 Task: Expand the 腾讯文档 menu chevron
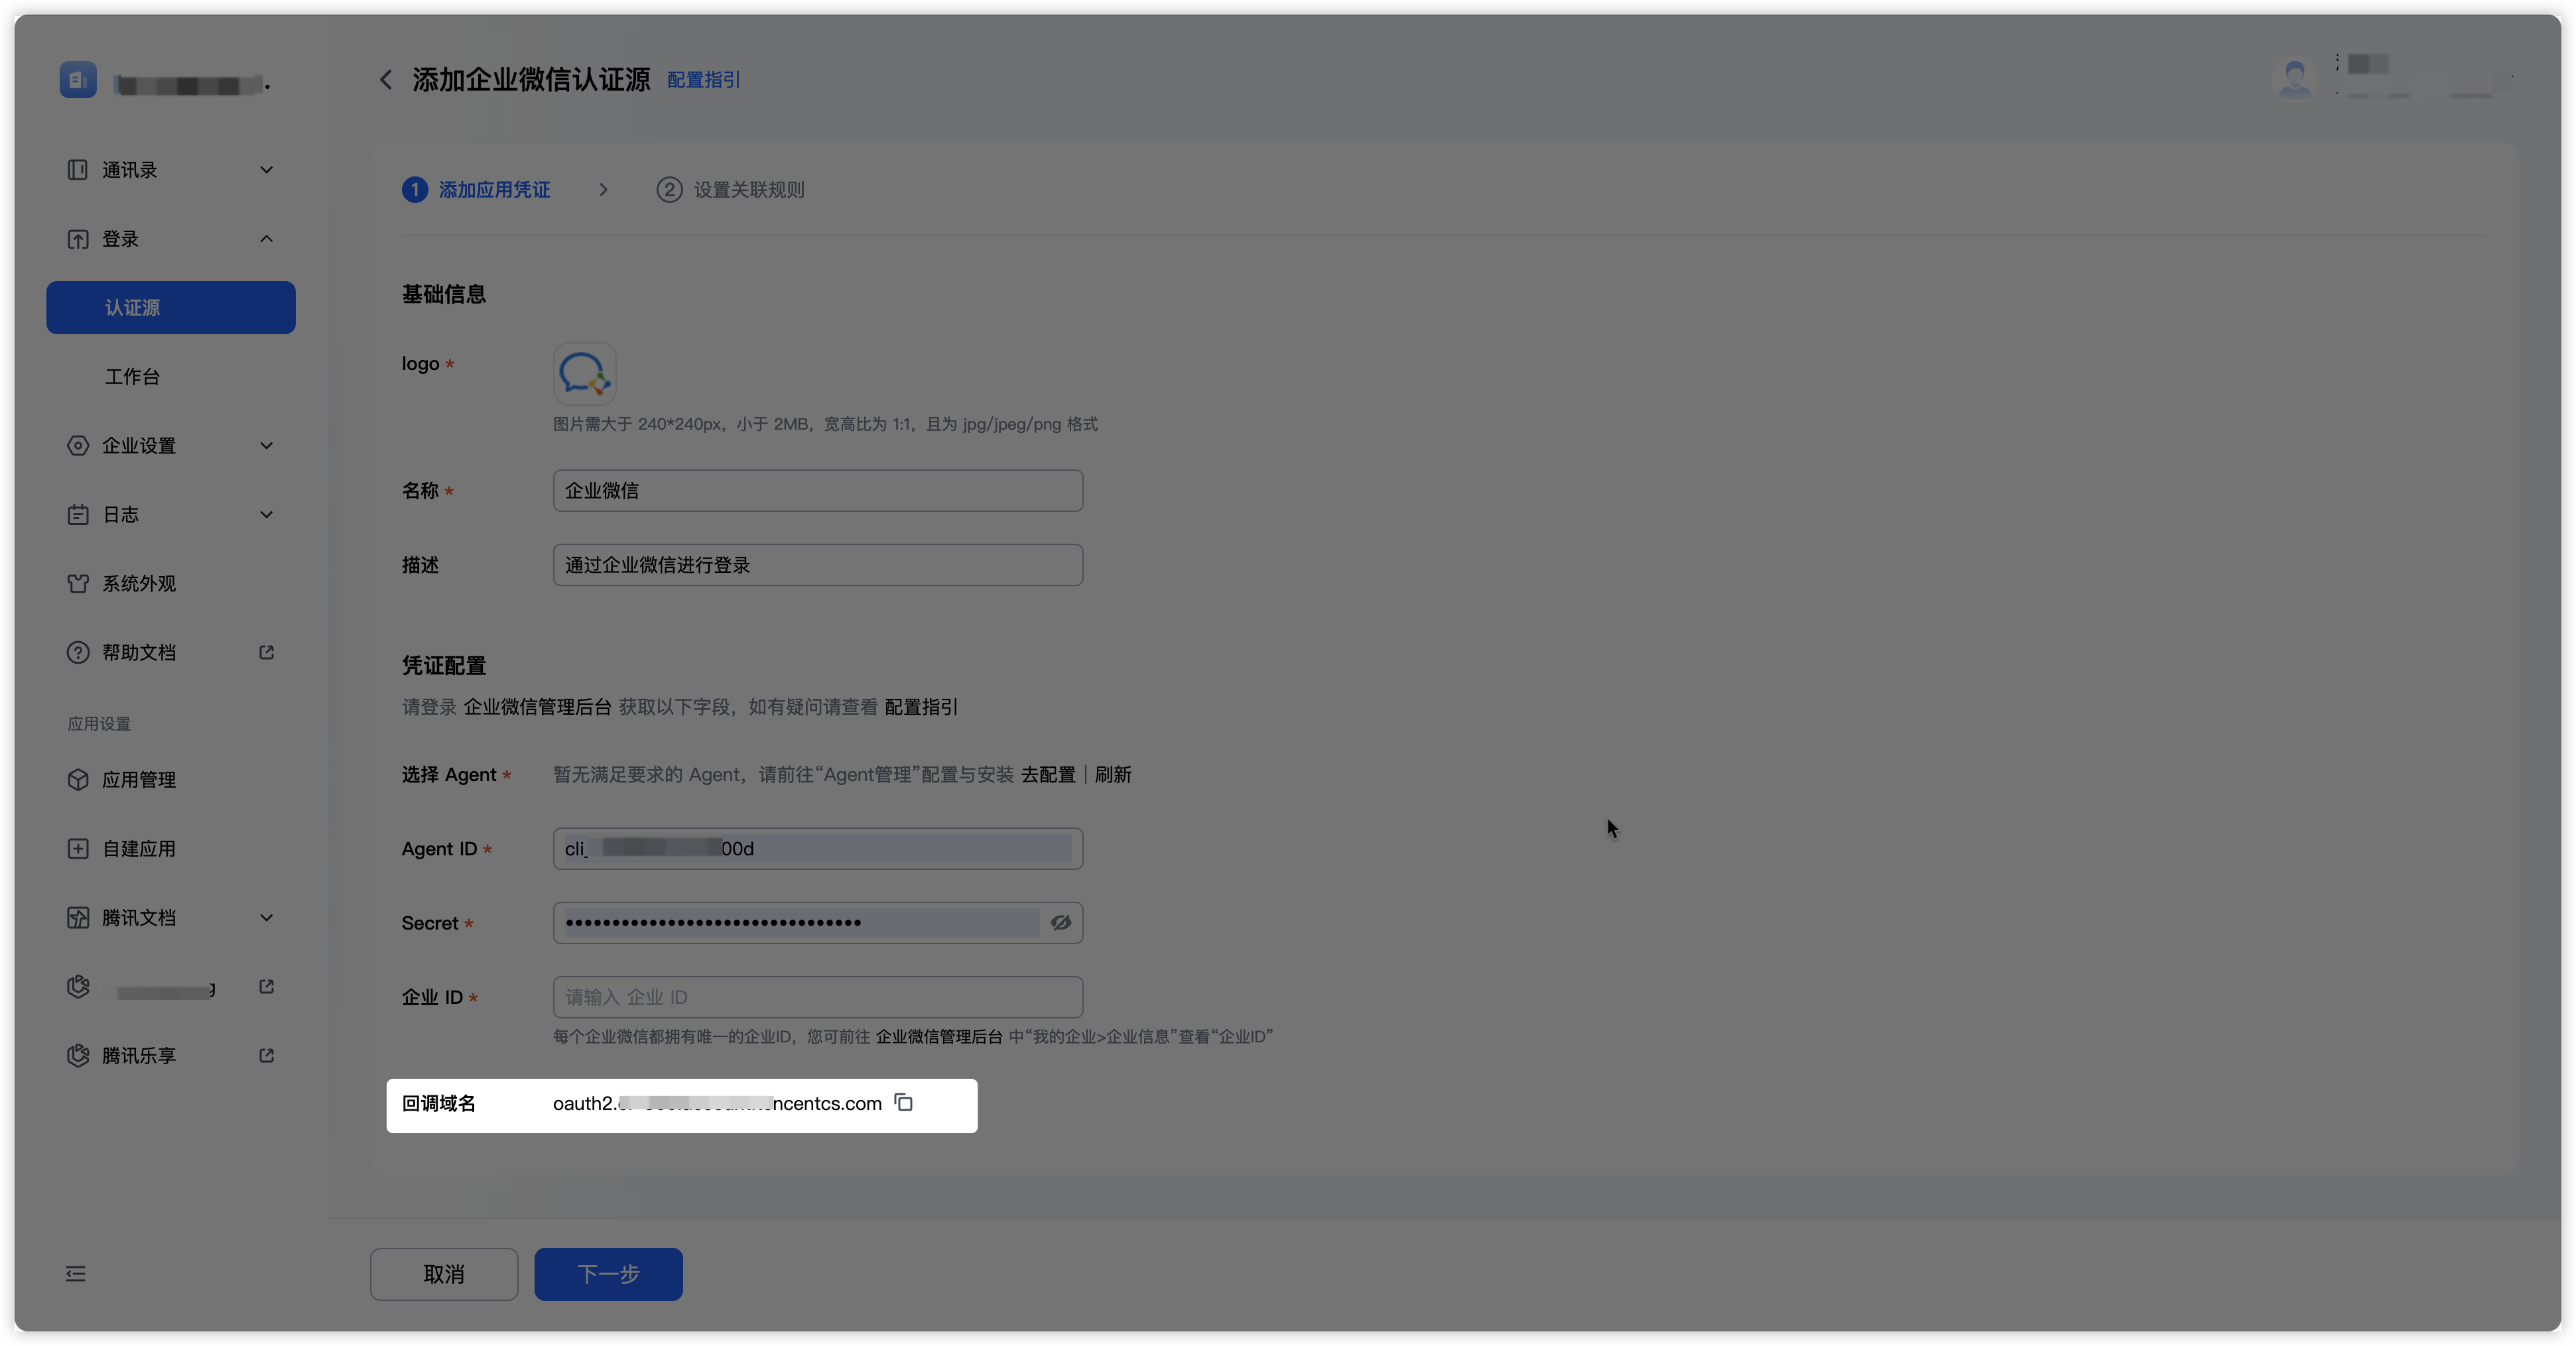(267, 918)
